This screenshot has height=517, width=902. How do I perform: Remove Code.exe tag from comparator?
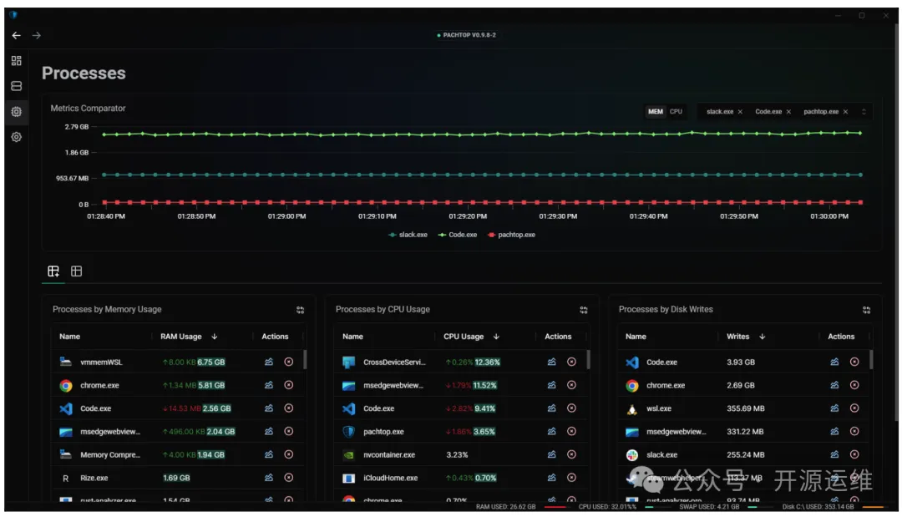[788, 111]
